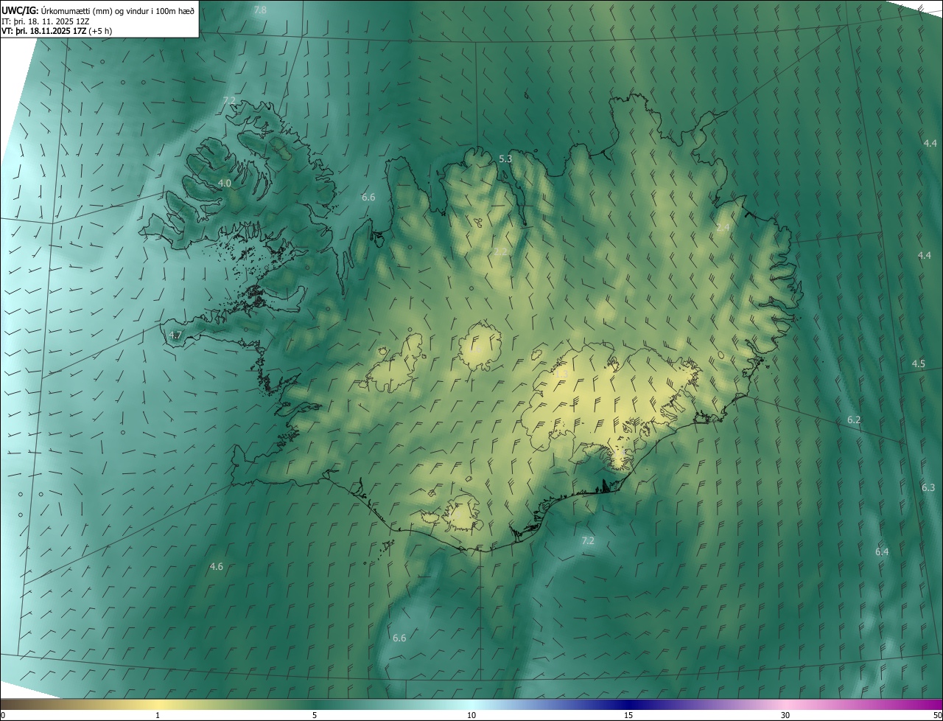Click the 6.4 value label
The height and width of the screenshot is (721, 943).
(882, 551)
